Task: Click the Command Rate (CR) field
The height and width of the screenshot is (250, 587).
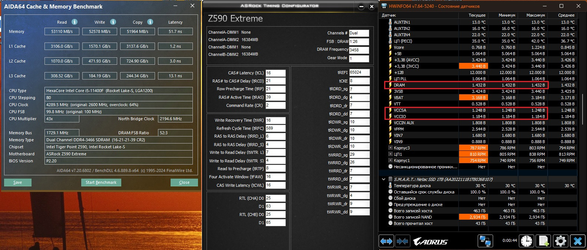Action: (x=276, y=105)
